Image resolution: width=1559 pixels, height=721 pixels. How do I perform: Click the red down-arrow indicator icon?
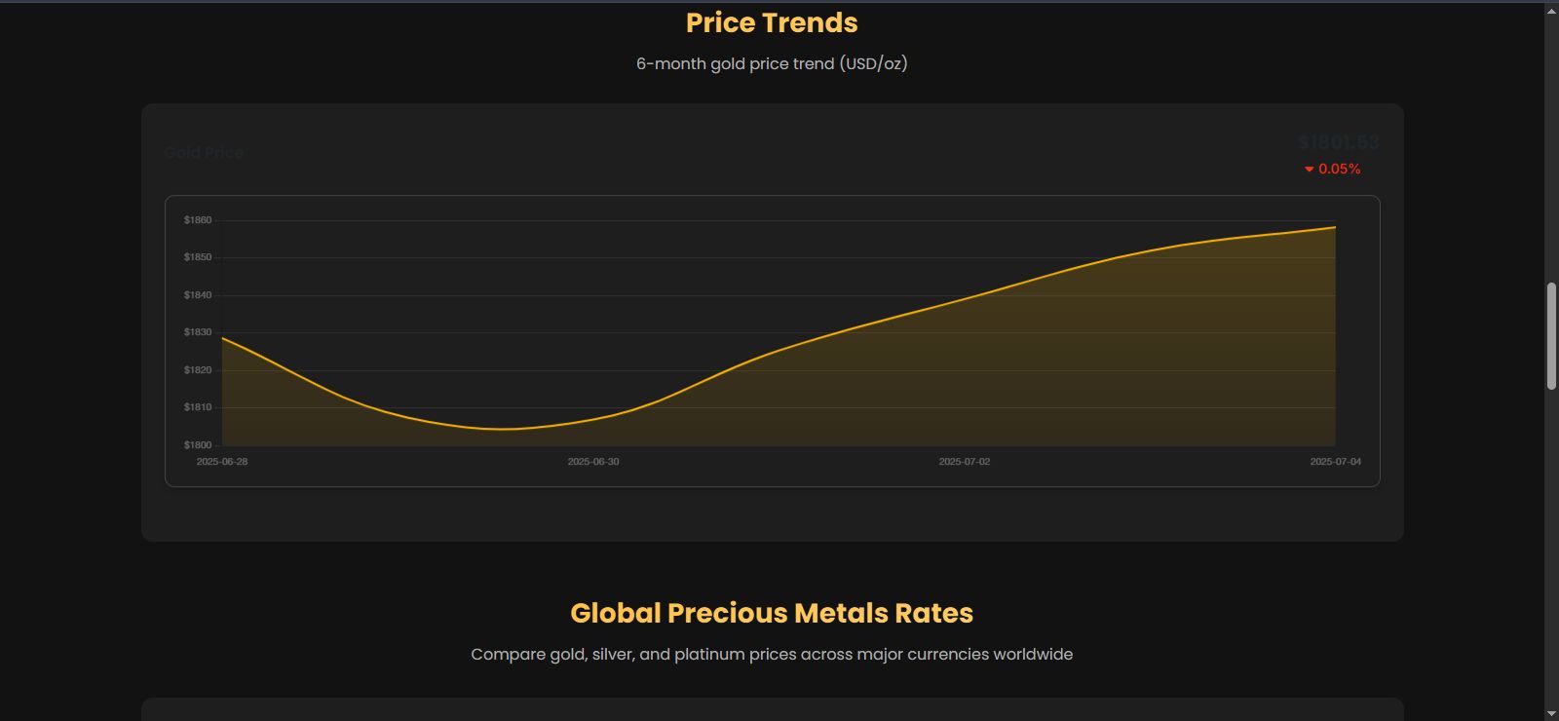1310,170
